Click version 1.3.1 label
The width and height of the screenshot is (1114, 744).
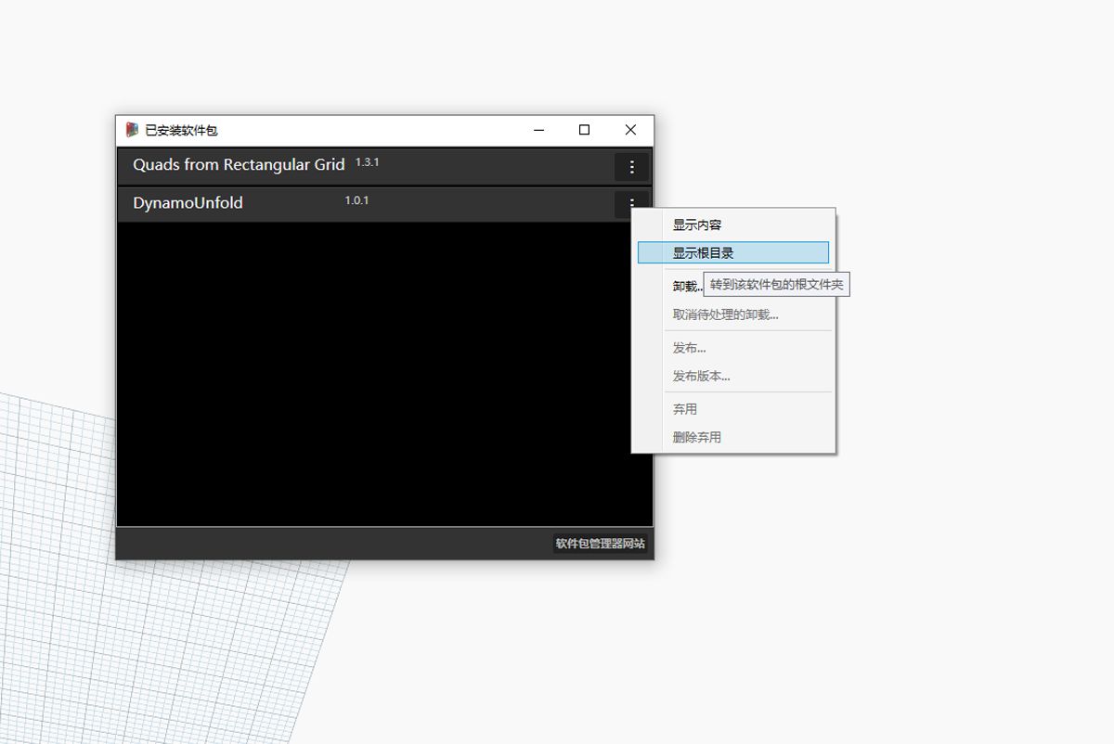pos(368,162)
